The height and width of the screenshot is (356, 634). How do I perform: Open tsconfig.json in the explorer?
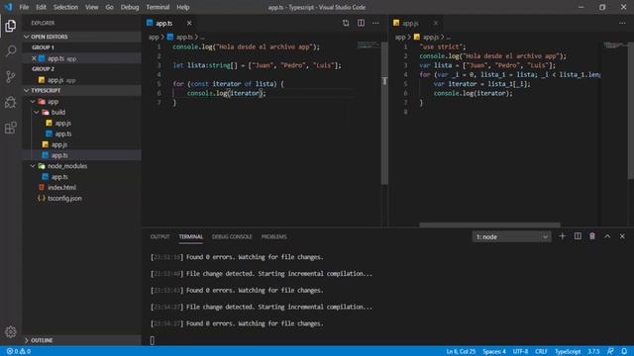tap(64, 198)
